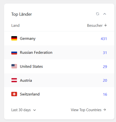116x122 pixels.
Task: Click the refresh icon in Top Länder
Action: point(98,14)
